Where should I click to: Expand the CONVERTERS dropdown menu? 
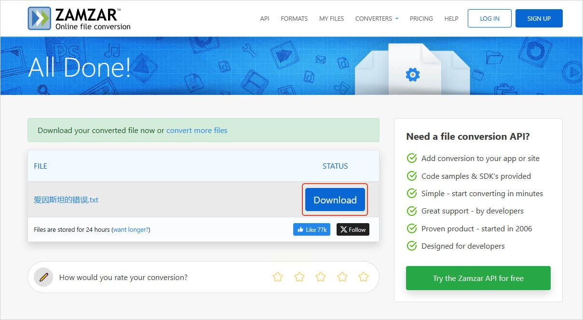377,18
